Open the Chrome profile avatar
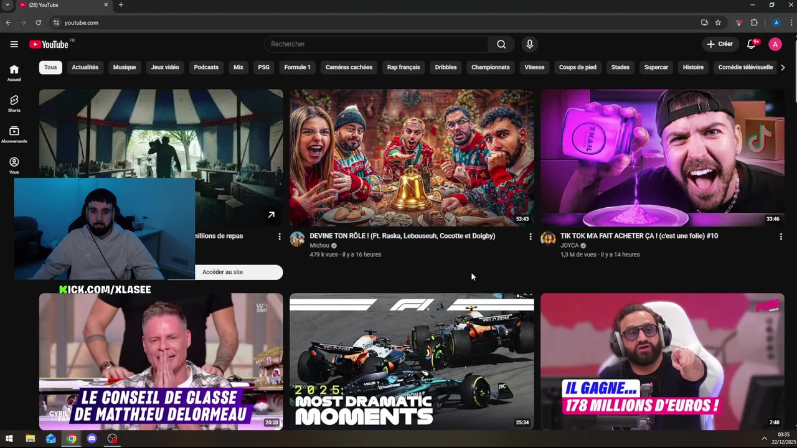Image resolution: width=797 pixels, height=448 pixels. (x=776, y=22)
